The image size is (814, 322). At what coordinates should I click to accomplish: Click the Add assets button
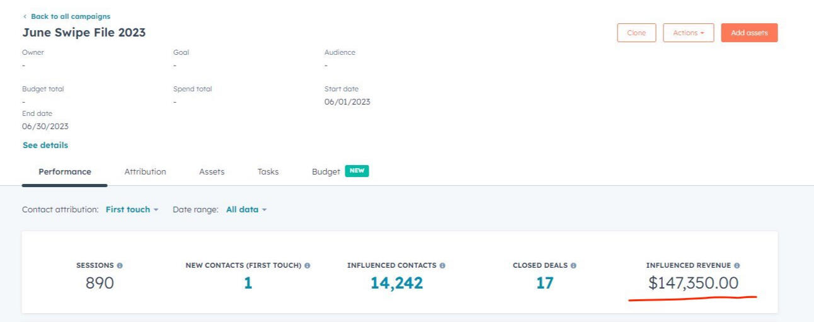(749, 33)
